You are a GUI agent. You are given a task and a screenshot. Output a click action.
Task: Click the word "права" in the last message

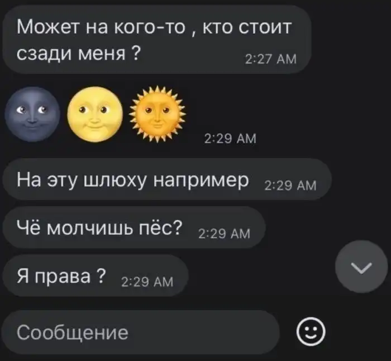63,277
